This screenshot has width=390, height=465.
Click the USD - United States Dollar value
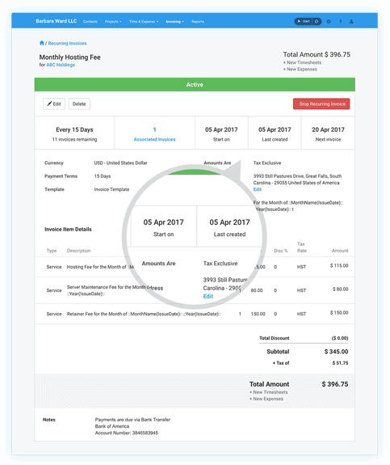(120, 163)
